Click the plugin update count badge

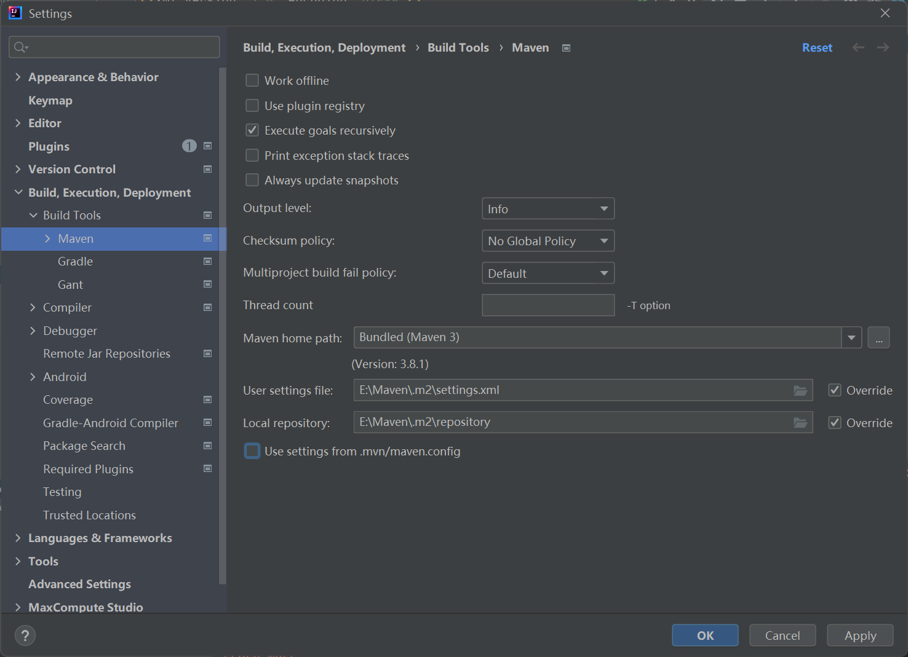click(x=189, y=146)
